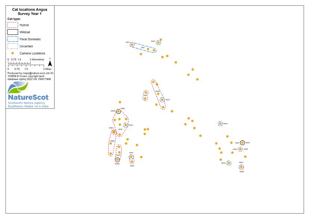Select the ANAR wildcat black-circled marker
Screen dimensions: 310x219
pyautogui.click(x=118, y=112)
